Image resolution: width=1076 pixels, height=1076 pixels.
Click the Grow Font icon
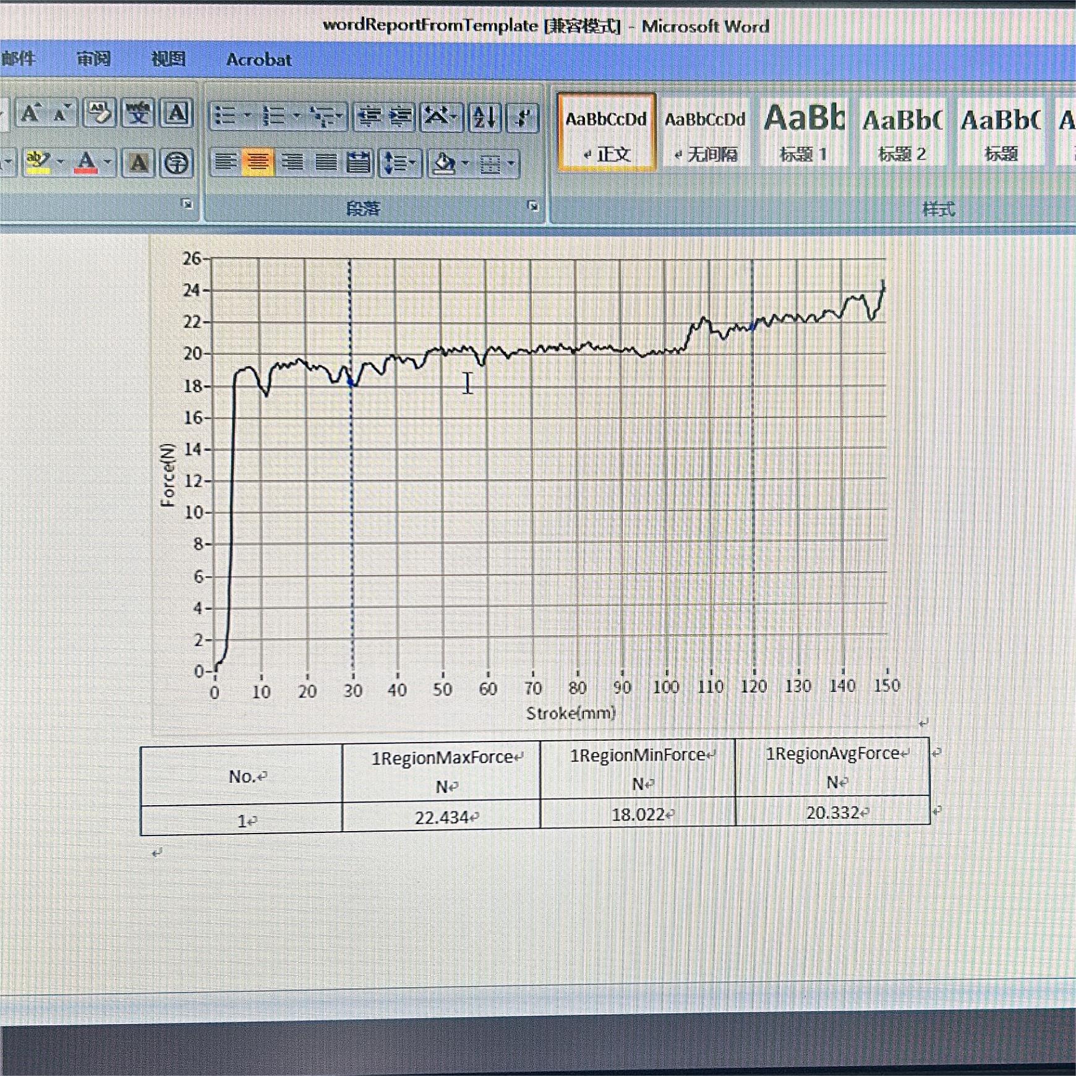point(30,113)
